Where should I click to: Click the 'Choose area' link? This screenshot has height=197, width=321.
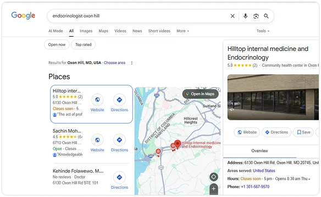tap(114, 63)
